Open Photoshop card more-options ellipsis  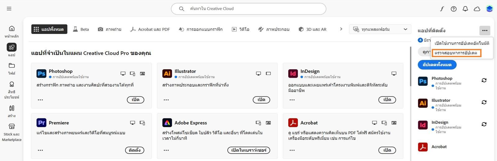40,100
